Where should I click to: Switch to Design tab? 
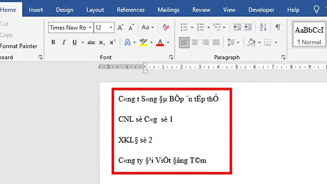[x=65, y=10]
